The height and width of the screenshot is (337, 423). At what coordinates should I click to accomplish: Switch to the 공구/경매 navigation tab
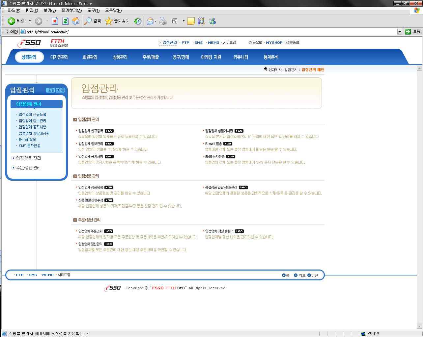(x=181, y=57)
